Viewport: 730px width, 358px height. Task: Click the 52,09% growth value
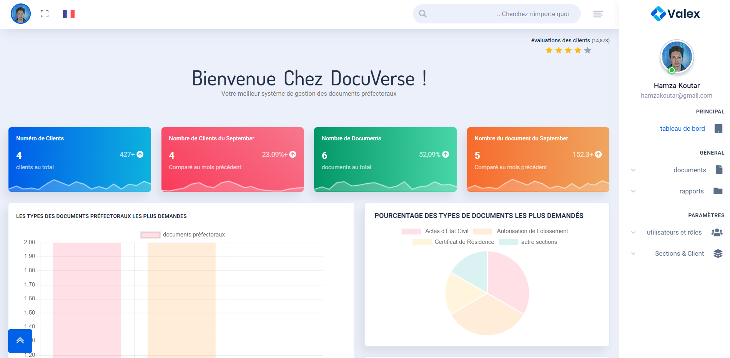click(x=429, y=155)
